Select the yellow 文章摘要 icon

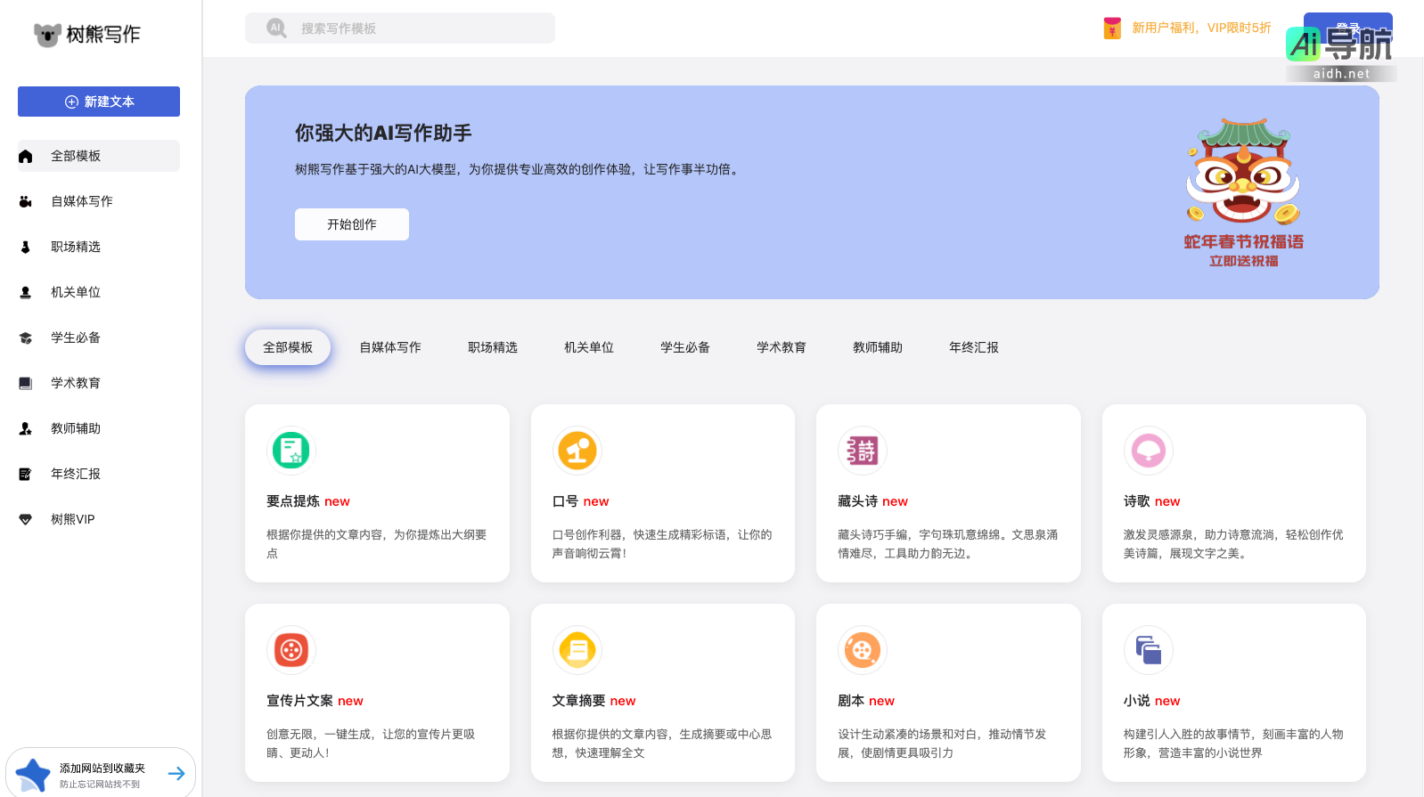tap(577, 650)
